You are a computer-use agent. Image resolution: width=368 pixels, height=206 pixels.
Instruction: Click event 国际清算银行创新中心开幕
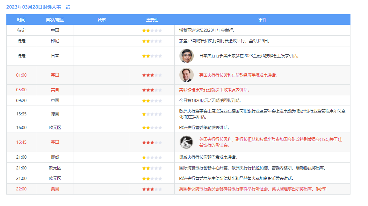point(253,168)
